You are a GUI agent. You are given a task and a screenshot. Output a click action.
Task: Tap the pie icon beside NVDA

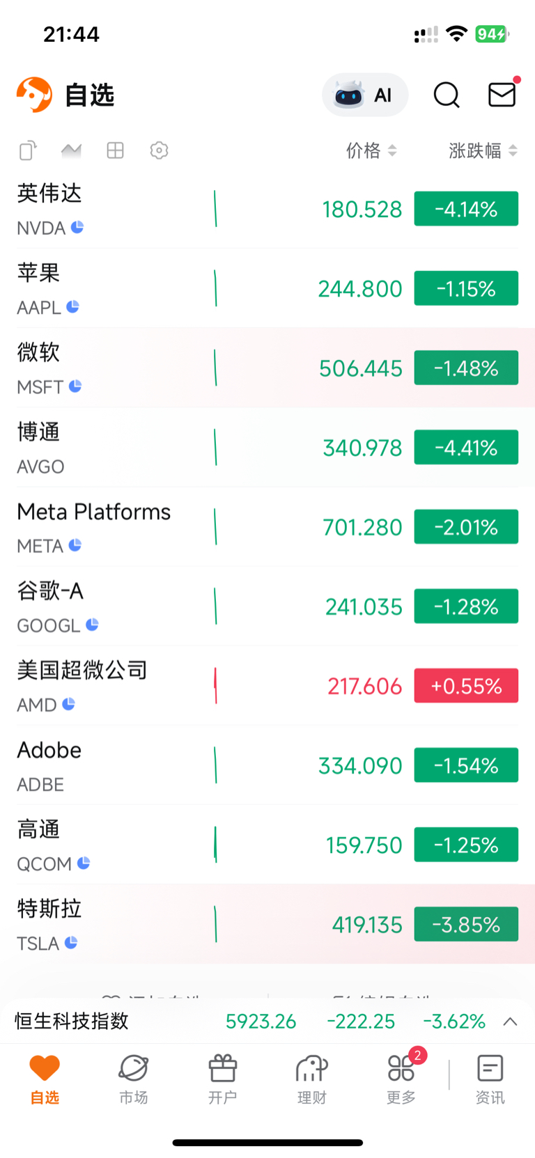click(x=77, y=227)
